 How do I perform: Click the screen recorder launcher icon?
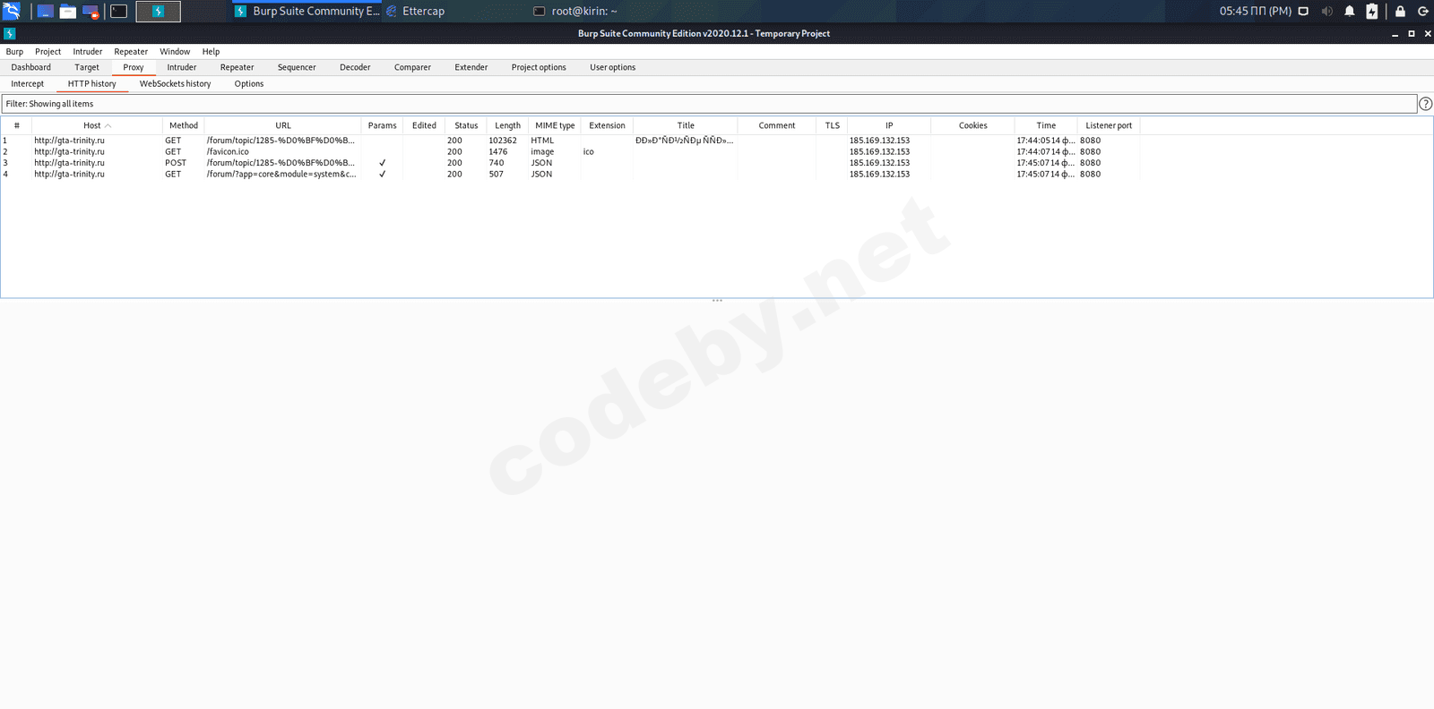tap(91, 12)
